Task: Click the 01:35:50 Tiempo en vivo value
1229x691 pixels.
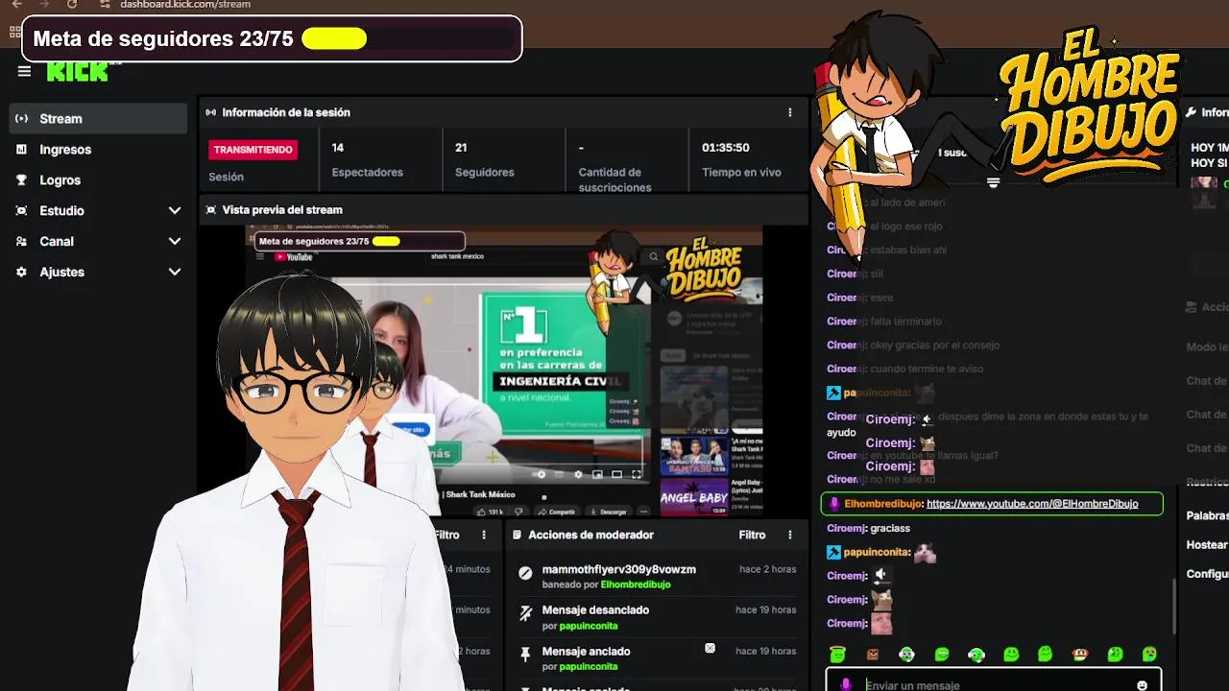Action: [x=726, y=148]
